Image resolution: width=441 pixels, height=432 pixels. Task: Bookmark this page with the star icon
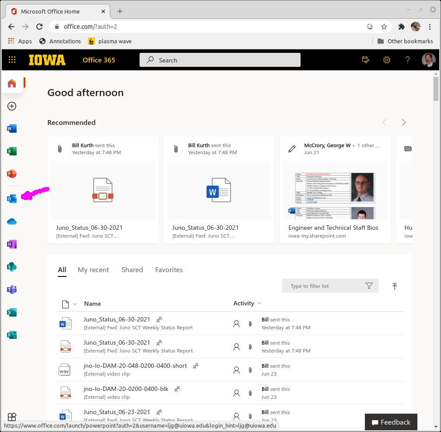[384, 27]
